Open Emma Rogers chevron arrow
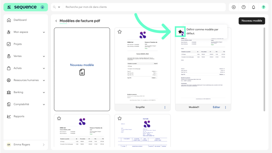Viewport: 272px width, 153px height. [x=43, y=145]
